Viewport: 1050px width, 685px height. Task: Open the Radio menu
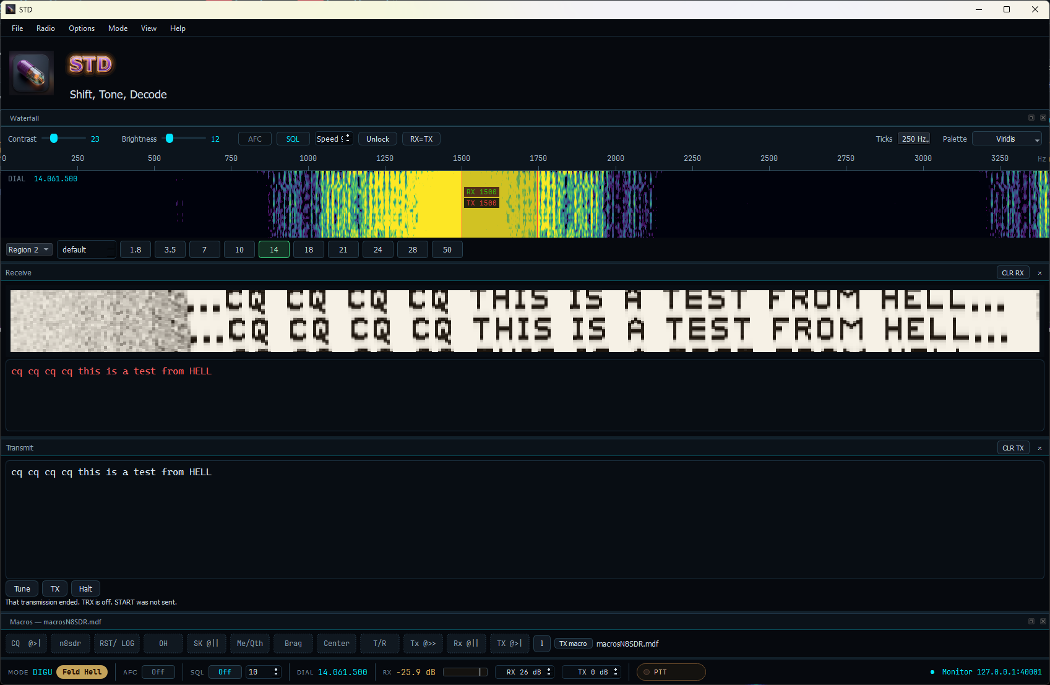[46, 28]
